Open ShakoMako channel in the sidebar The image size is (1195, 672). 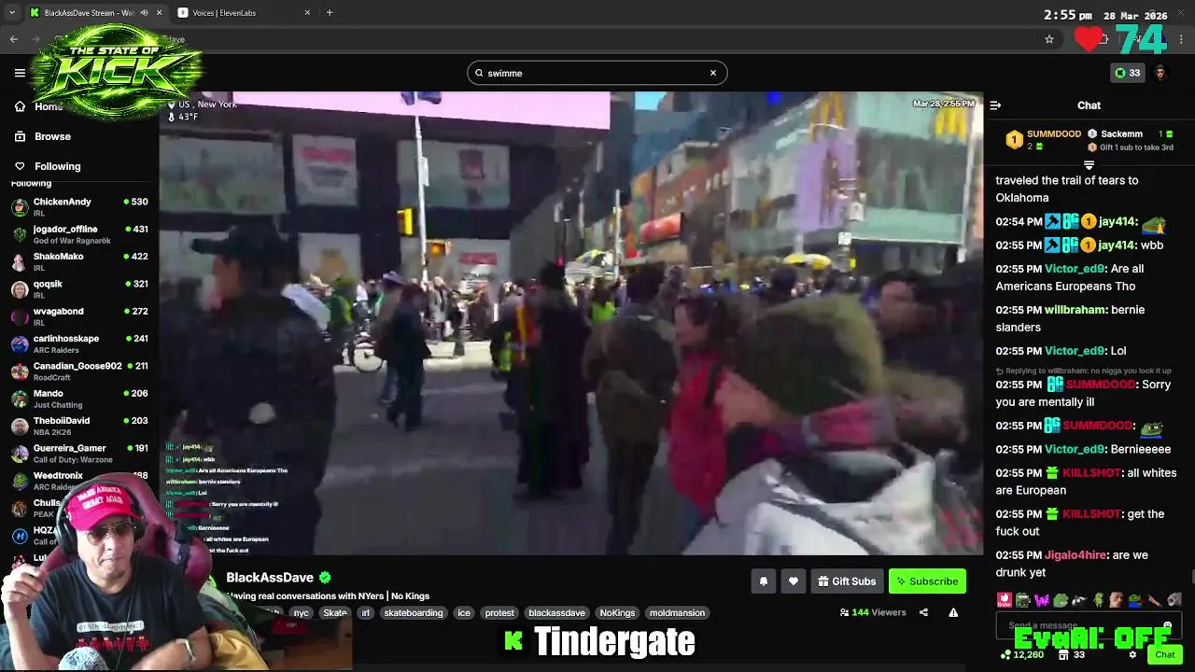[x=79, y=261]
